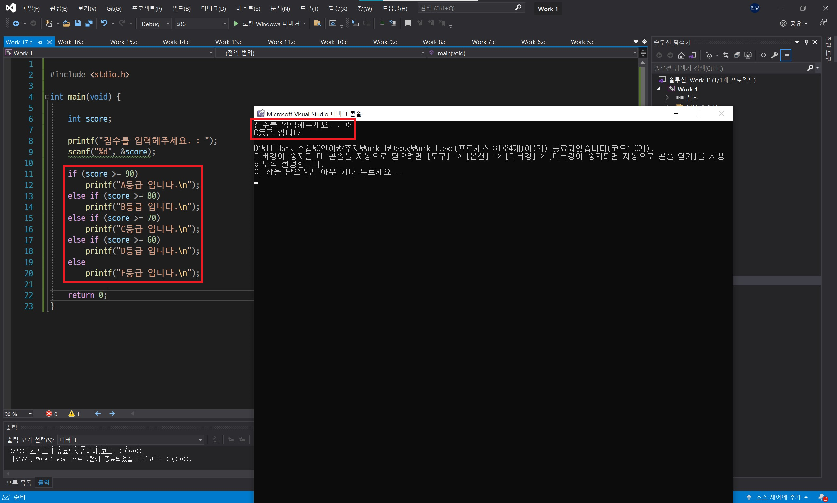This screenshot has width=837, height=503.
Task: Click Collapse All icon in Solution Explorer
Action: pos(737,55)
